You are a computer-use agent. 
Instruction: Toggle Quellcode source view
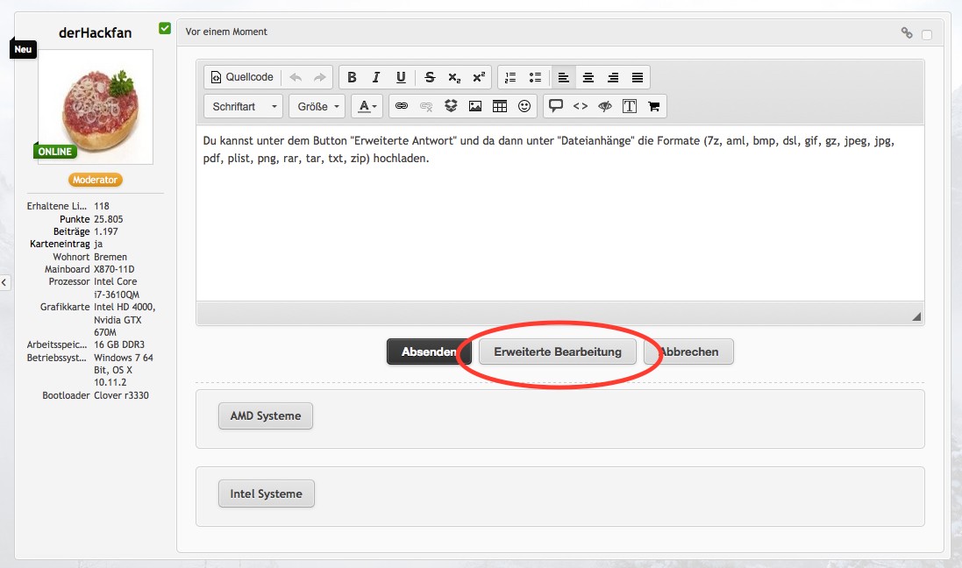pyautogui.click(x=242, y=77)
